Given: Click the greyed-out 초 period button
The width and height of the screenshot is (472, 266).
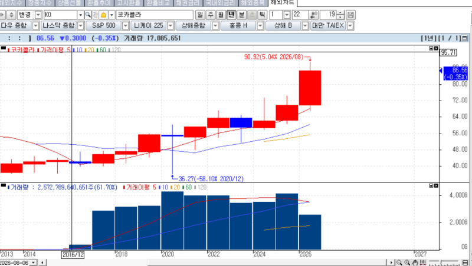Looking at the screenshot, I should click(252, 15).
